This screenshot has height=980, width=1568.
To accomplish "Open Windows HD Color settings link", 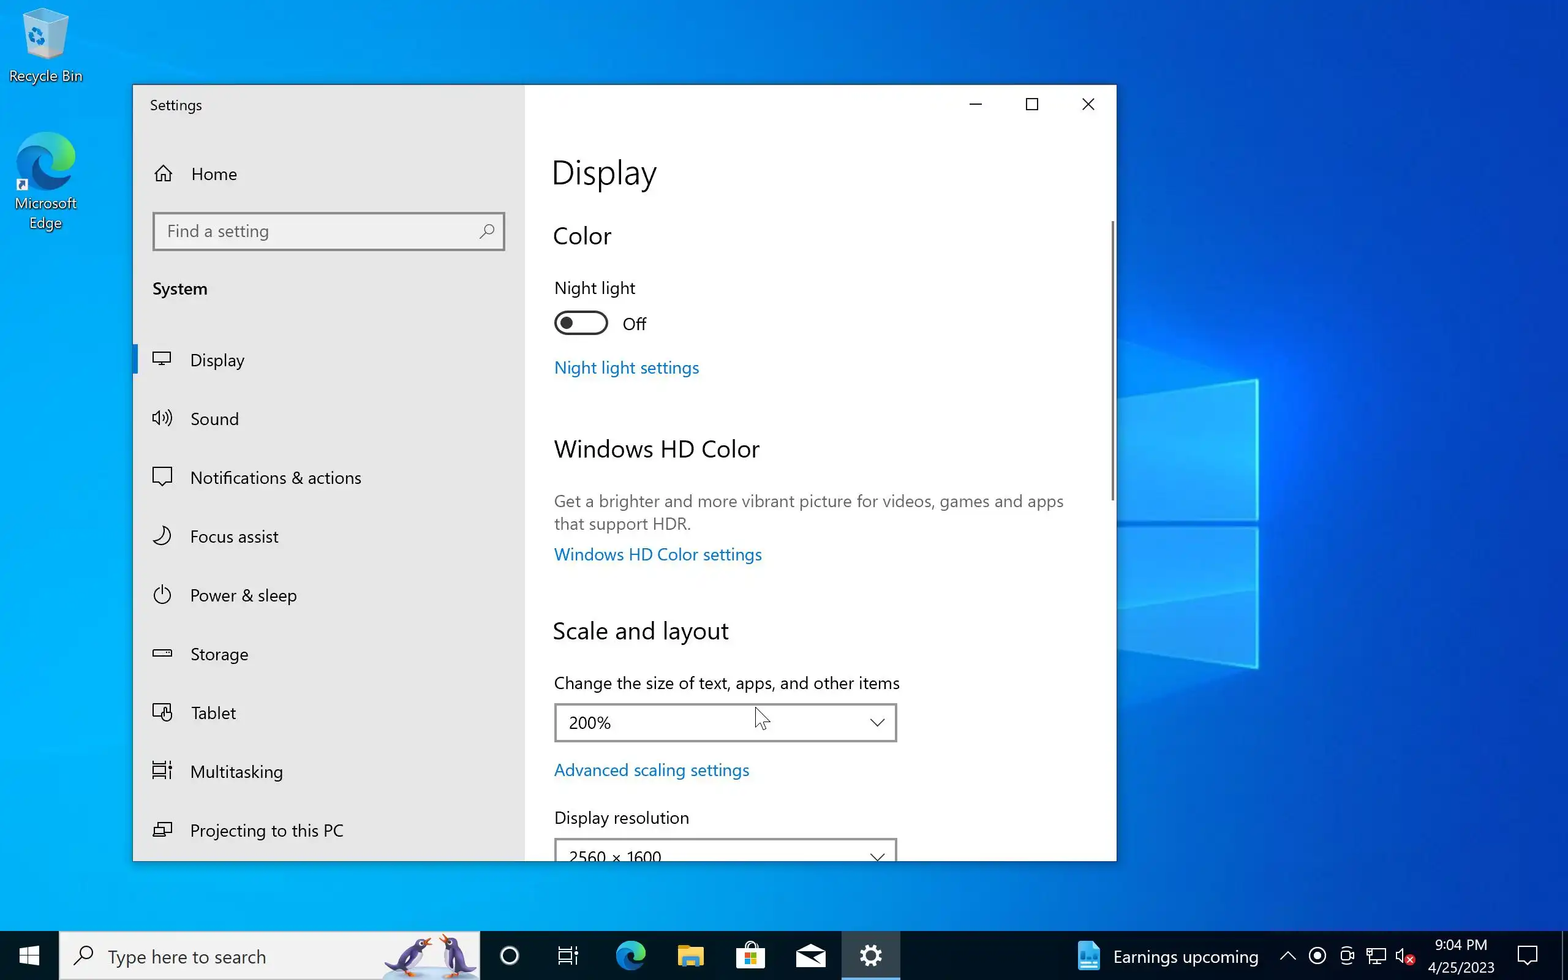I will click(657, 554).
